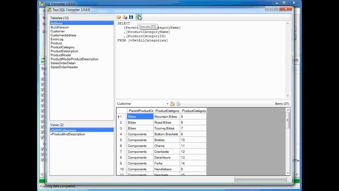Click the save disk icon in the toolbar
Viewport: 339px width, 191px height.
[131, 17]
